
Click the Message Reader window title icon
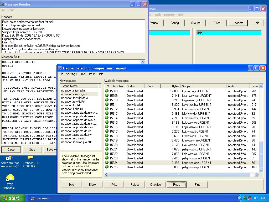click(2, 4)
